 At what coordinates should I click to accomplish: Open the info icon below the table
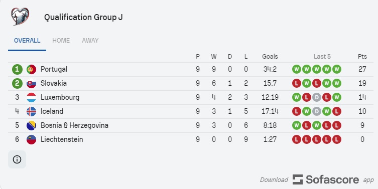tap(17, 159)
